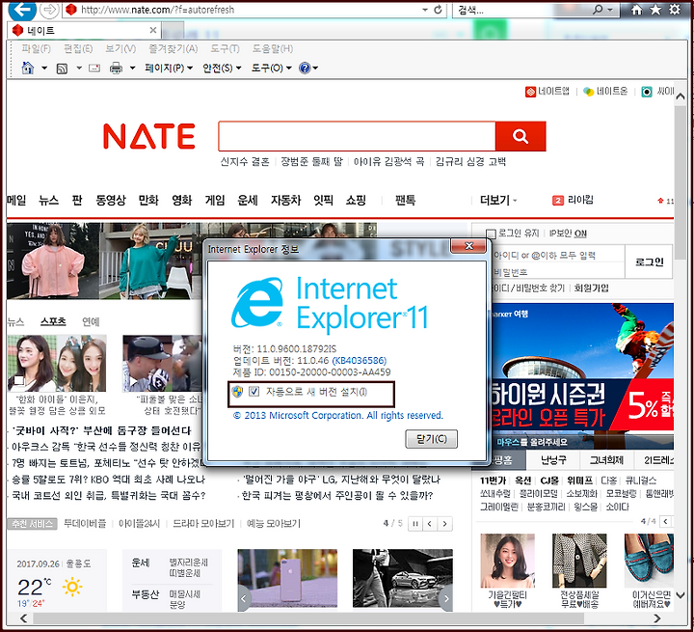This screenshot has height=632, width=694.
Task: Expand the print dropdown arrow
Action: (132, 69)
